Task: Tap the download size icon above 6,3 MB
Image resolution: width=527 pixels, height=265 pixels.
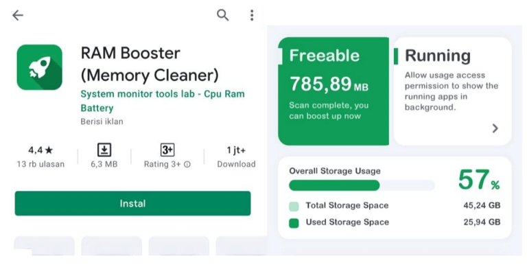Action: coord(104,150)
